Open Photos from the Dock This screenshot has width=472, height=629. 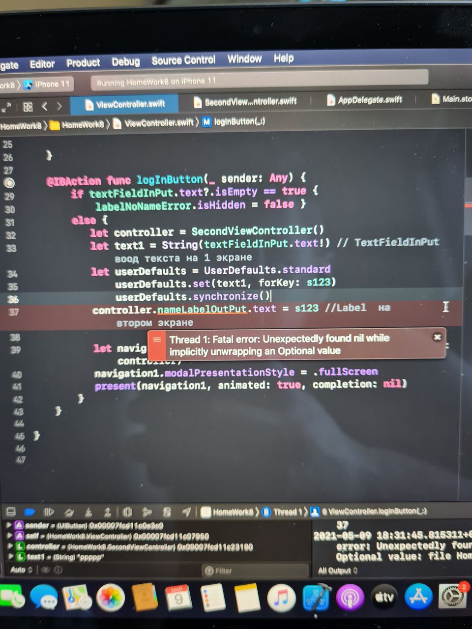click(x=111, y=598)
